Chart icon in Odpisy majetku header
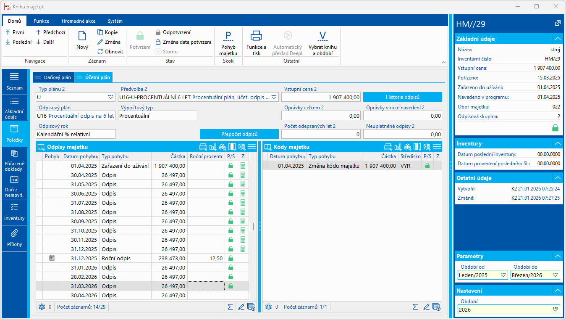The width and height of the screenshot is (566, 320). [x=212, y=147]
